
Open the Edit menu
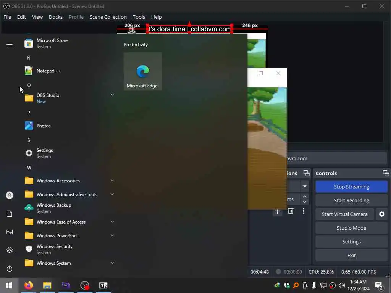[x=21, y=17]
